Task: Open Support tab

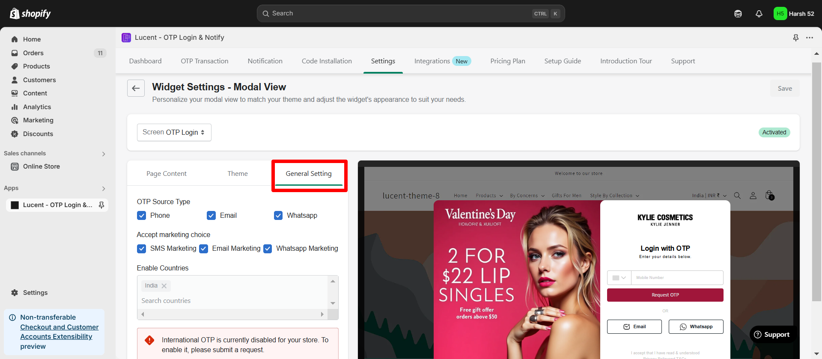Action: click(683, 61)
